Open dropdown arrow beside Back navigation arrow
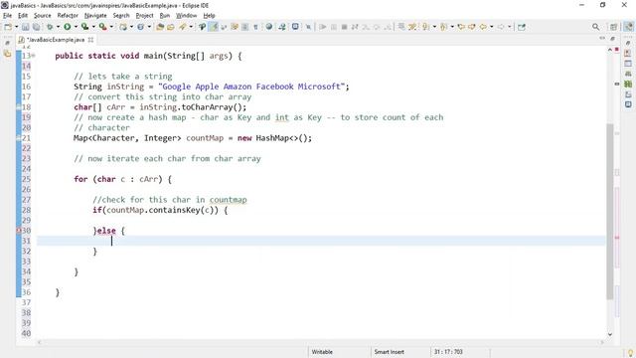This screenshot has height=358, width=636. (x=492, y=27)
